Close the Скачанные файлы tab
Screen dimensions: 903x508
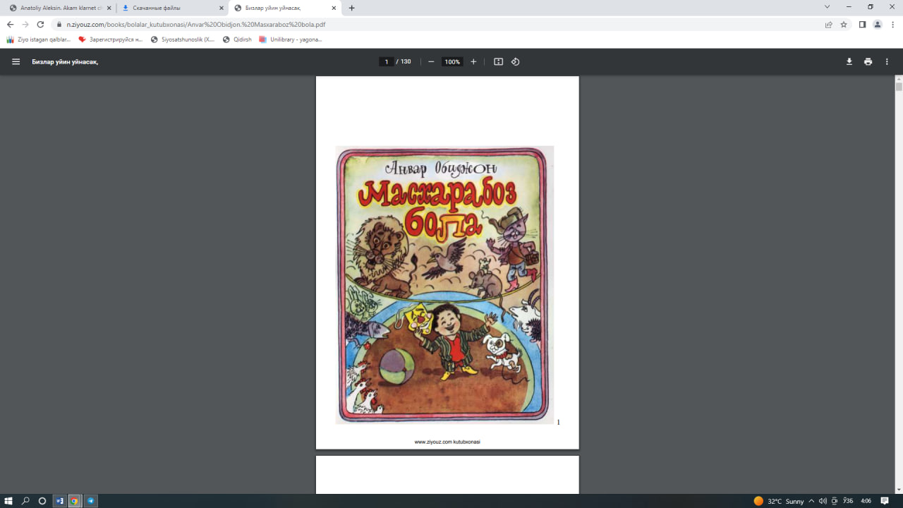[x=221, y=8]
